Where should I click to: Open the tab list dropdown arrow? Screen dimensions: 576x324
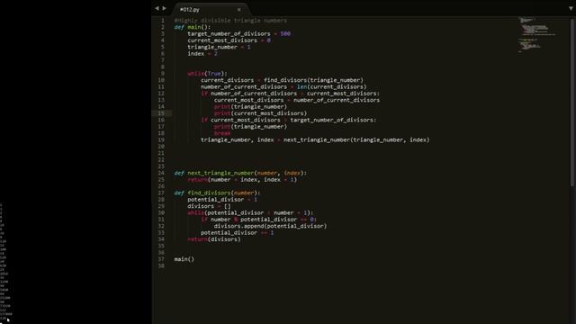(x=571, y=8)
